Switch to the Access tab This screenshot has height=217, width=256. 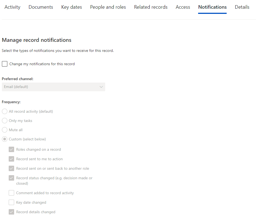click(x=183, y=7)
